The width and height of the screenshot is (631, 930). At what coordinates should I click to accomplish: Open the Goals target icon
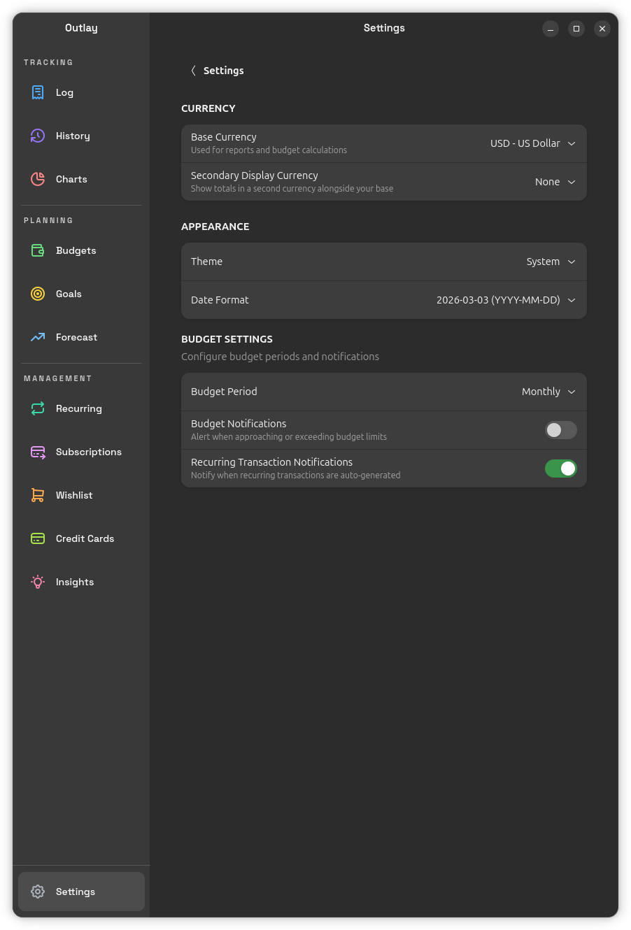coord(38,294)
